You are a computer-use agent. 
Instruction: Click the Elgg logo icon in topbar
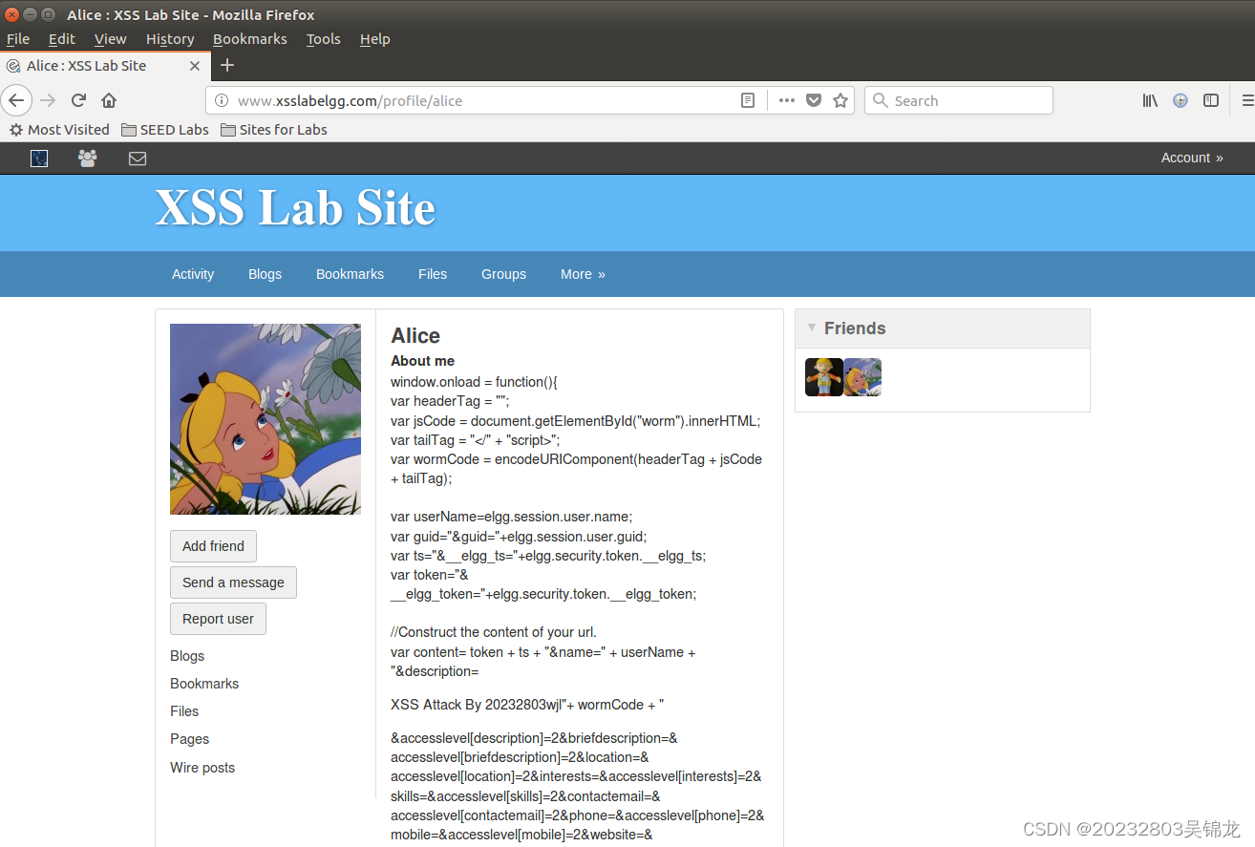click(x=39, y=159)
